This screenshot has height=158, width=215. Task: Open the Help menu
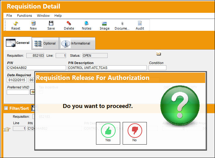coord(58,16)
